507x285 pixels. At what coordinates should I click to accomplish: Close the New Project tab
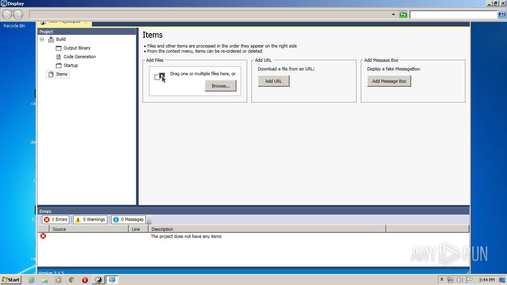[x=86, y=22]
